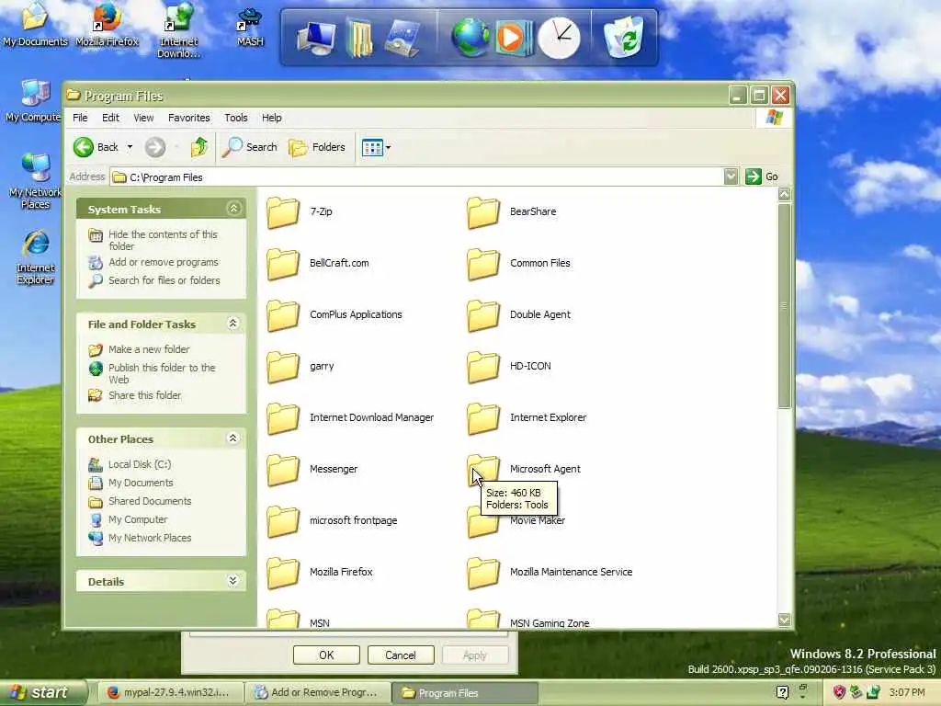Go to Local Disk (C:) link
941x706 pixels.
click(140, 464)
